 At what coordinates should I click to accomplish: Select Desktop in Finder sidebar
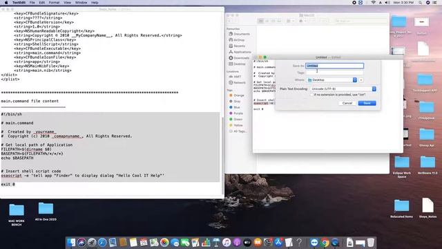tap(237, 64)
